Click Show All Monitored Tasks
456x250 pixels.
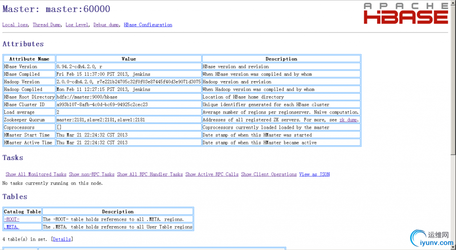point(36,174)
